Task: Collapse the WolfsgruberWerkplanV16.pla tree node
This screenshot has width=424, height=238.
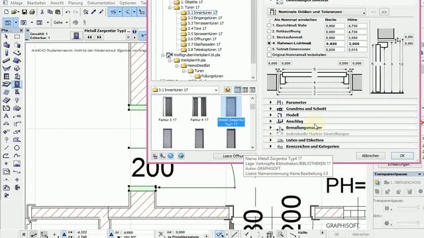Action: click(x=163, y=55)
